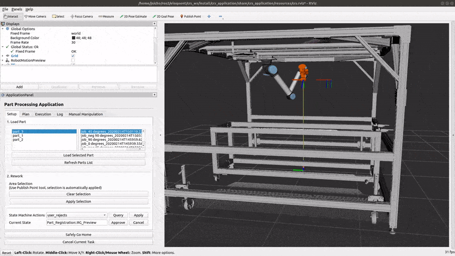The image size is (455, 256).
Task: Toggle the Grid display checkbox
Action: (x=73, y=56)
